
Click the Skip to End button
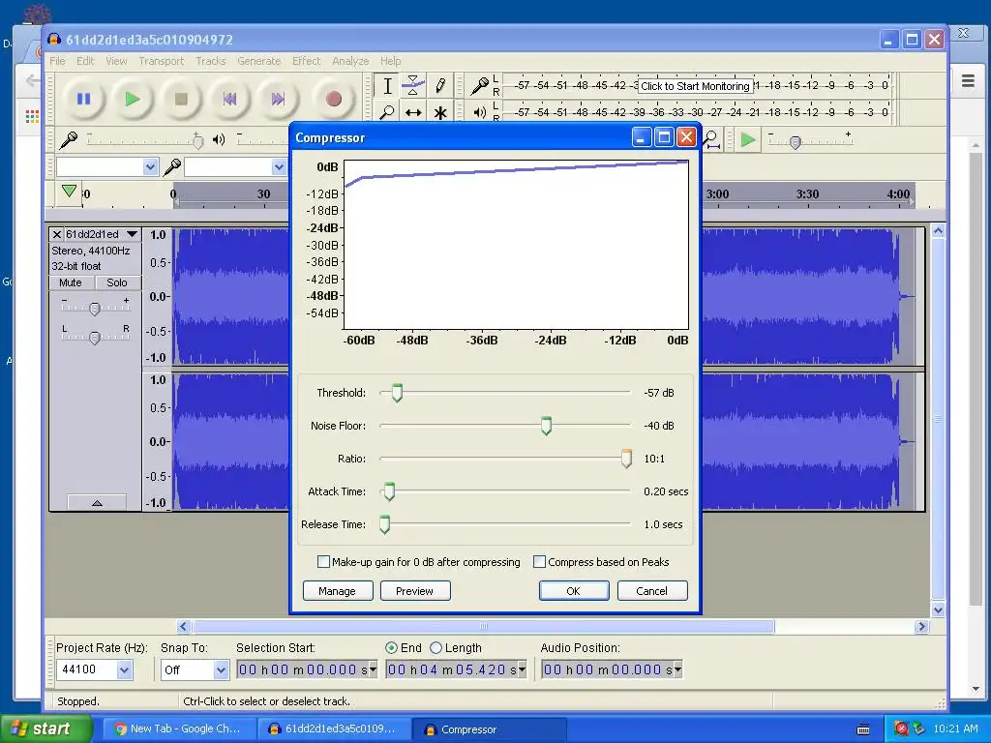pos(278,99)
